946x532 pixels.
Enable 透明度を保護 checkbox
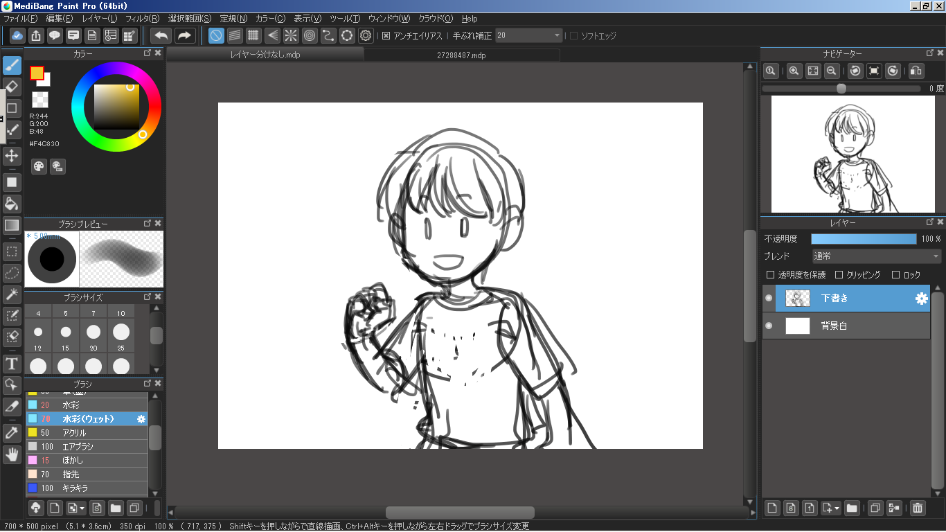[x=771, y=275]
